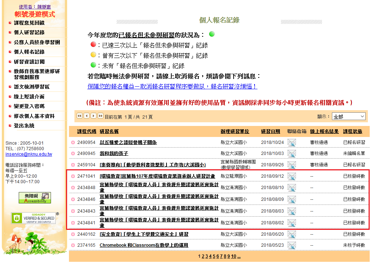Open 課程意見回饋 in sidebar menu
Viewport: 373px width, 264px height.
point(29,23)
